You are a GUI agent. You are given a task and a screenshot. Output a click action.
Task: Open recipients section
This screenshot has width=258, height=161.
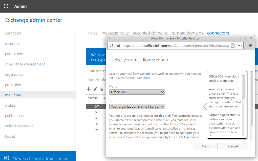point(12,44)
